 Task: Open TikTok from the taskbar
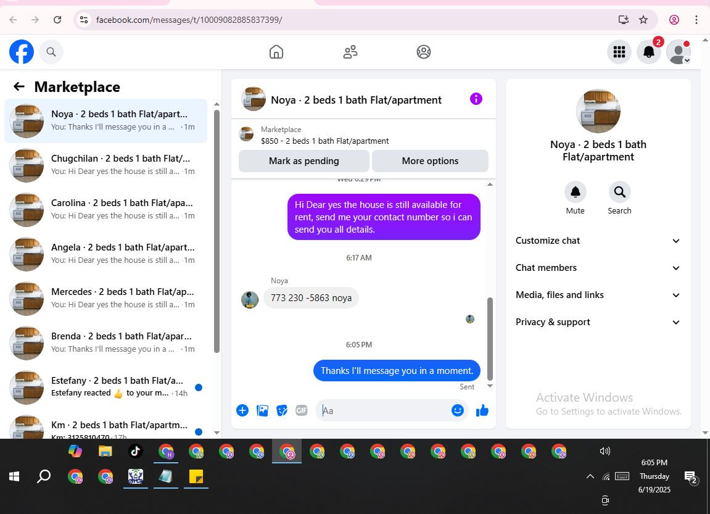135,451
